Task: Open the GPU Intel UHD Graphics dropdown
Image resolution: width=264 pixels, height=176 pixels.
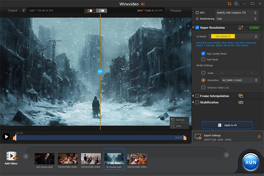Action: (x=236, y=13)
